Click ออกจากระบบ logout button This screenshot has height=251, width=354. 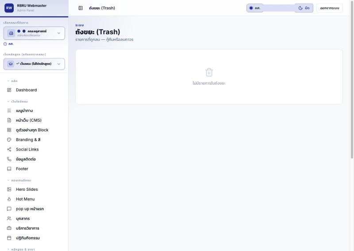click(329, 8)
